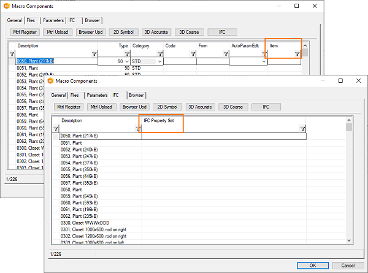Expand the Category STD dropdown
Image resolution: width=368 pixels, height=273 pixels.
159,61
